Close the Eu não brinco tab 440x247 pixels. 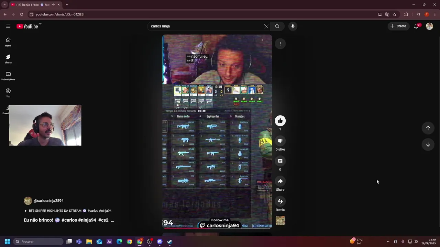click(59, 5)
